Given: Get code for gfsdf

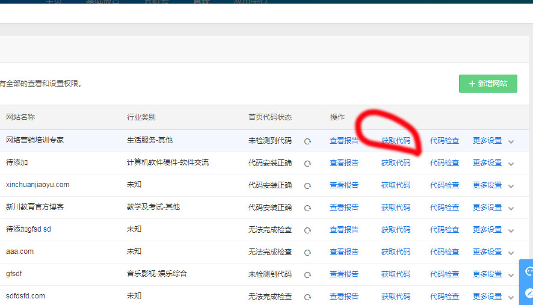Looking at the screenshot, I should point(396,274).
